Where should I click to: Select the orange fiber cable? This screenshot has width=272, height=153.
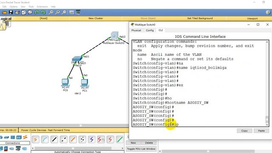tap(73, 139)
